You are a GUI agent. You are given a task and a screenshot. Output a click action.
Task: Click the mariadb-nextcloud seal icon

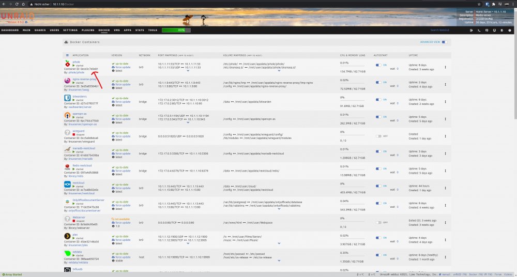tap(67, 150)
